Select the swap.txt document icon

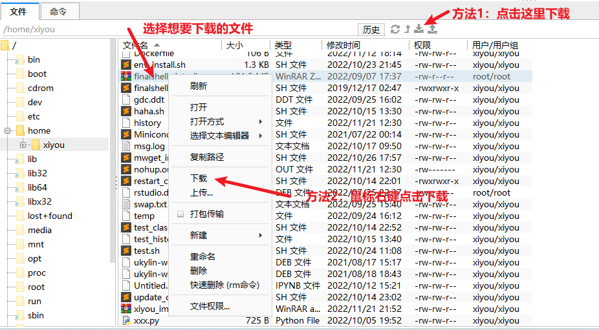(x=126, y=204)
